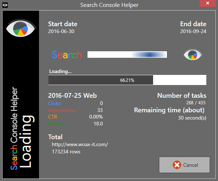The height and width of the screenshot is (181, 218).
Task: Click the app icon in title bar
Action: 5,5
